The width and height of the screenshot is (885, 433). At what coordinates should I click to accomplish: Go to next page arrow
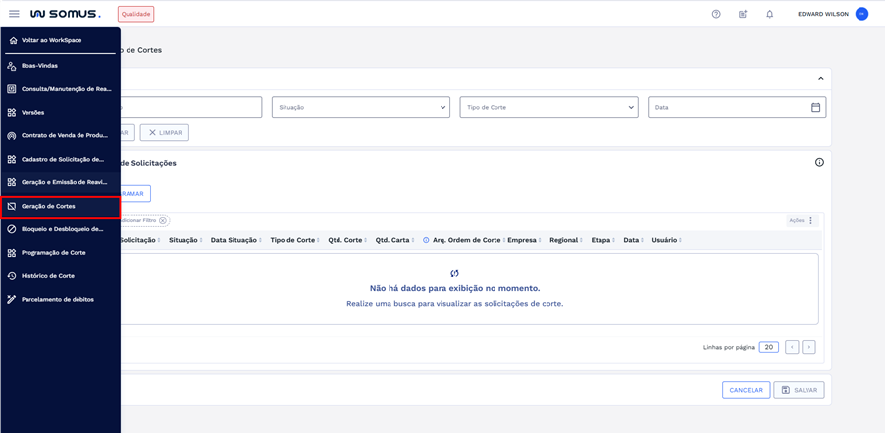click(x=808, y=347)
